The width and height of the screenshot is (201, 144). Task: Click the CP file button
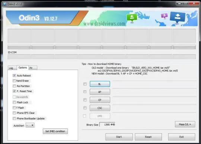(x=100, y=100)
